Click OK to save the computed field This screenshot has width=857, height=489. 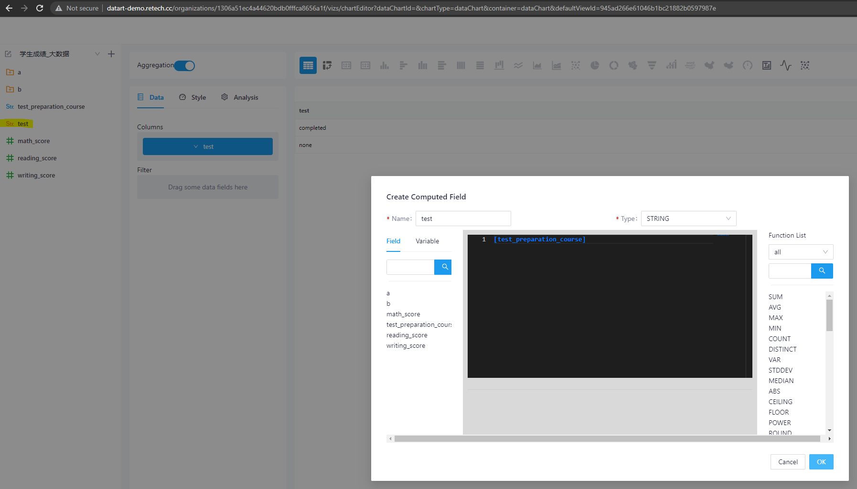[821, 462]
